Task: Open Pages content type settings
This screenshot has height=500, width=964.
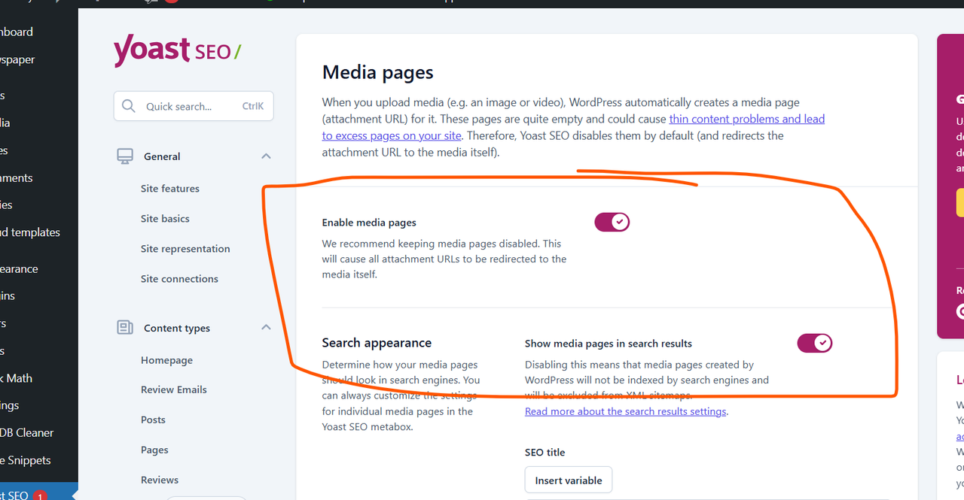Action: (154, 450)
